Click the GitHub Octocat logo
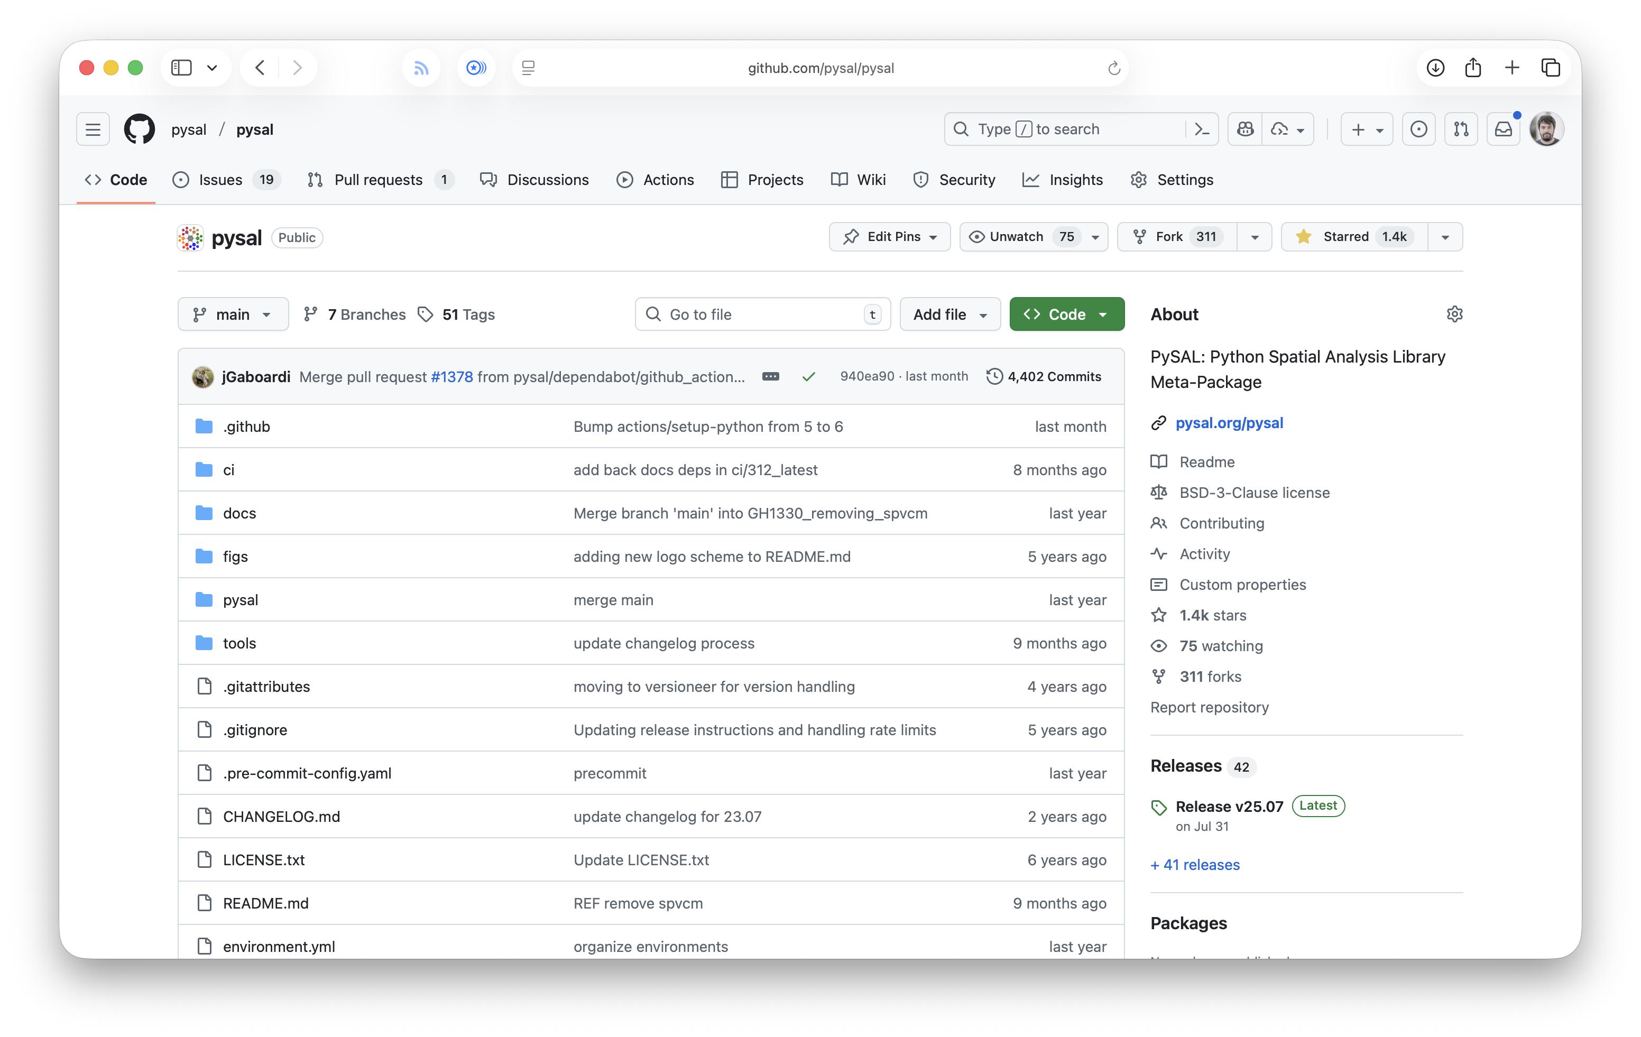This screenshot has height=1037, width=1641. point(139,129)
